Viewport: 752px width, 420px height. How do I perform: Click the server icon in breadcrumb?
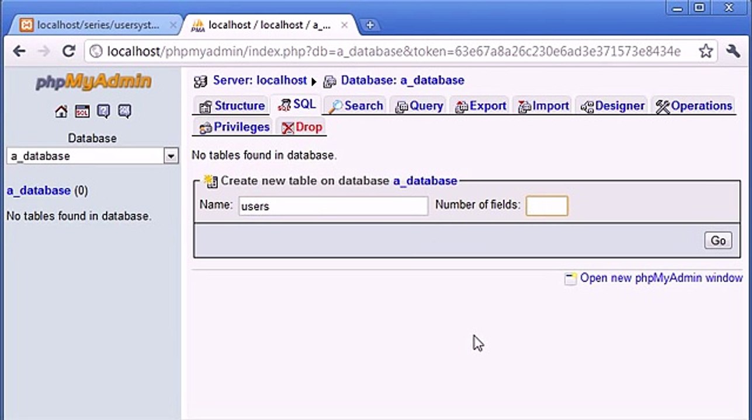coord(200,81)
